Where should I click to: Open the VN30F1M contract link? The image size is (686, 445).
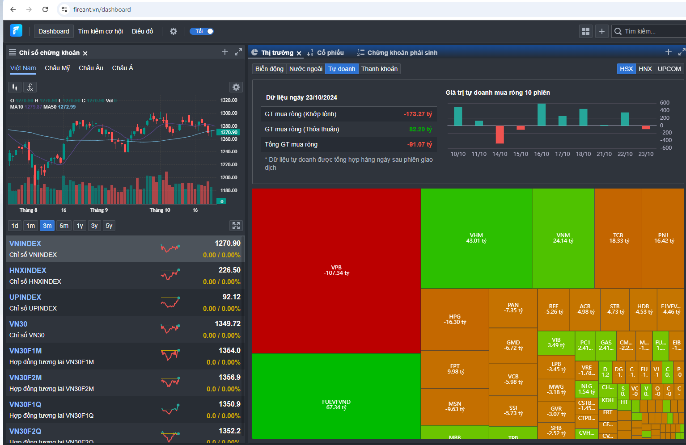[x=25, y=351]
